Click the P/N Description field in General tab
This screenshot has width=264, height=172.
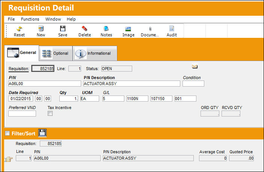point(132,84)
